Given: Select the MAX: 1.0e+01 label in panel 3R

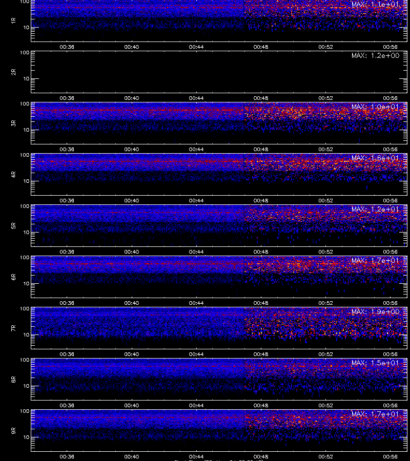Looking at the screenshot, I should (375, 107).
